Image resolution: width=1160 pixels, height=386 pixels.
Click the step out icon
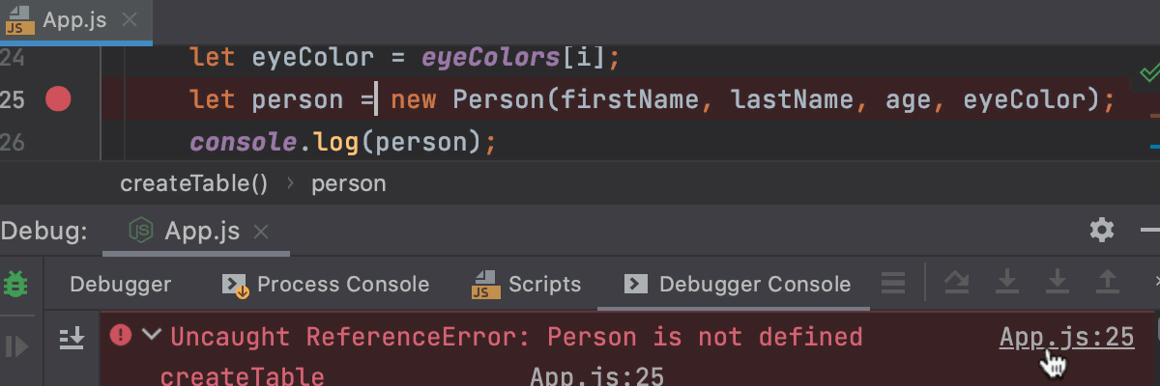(1107, 283)
